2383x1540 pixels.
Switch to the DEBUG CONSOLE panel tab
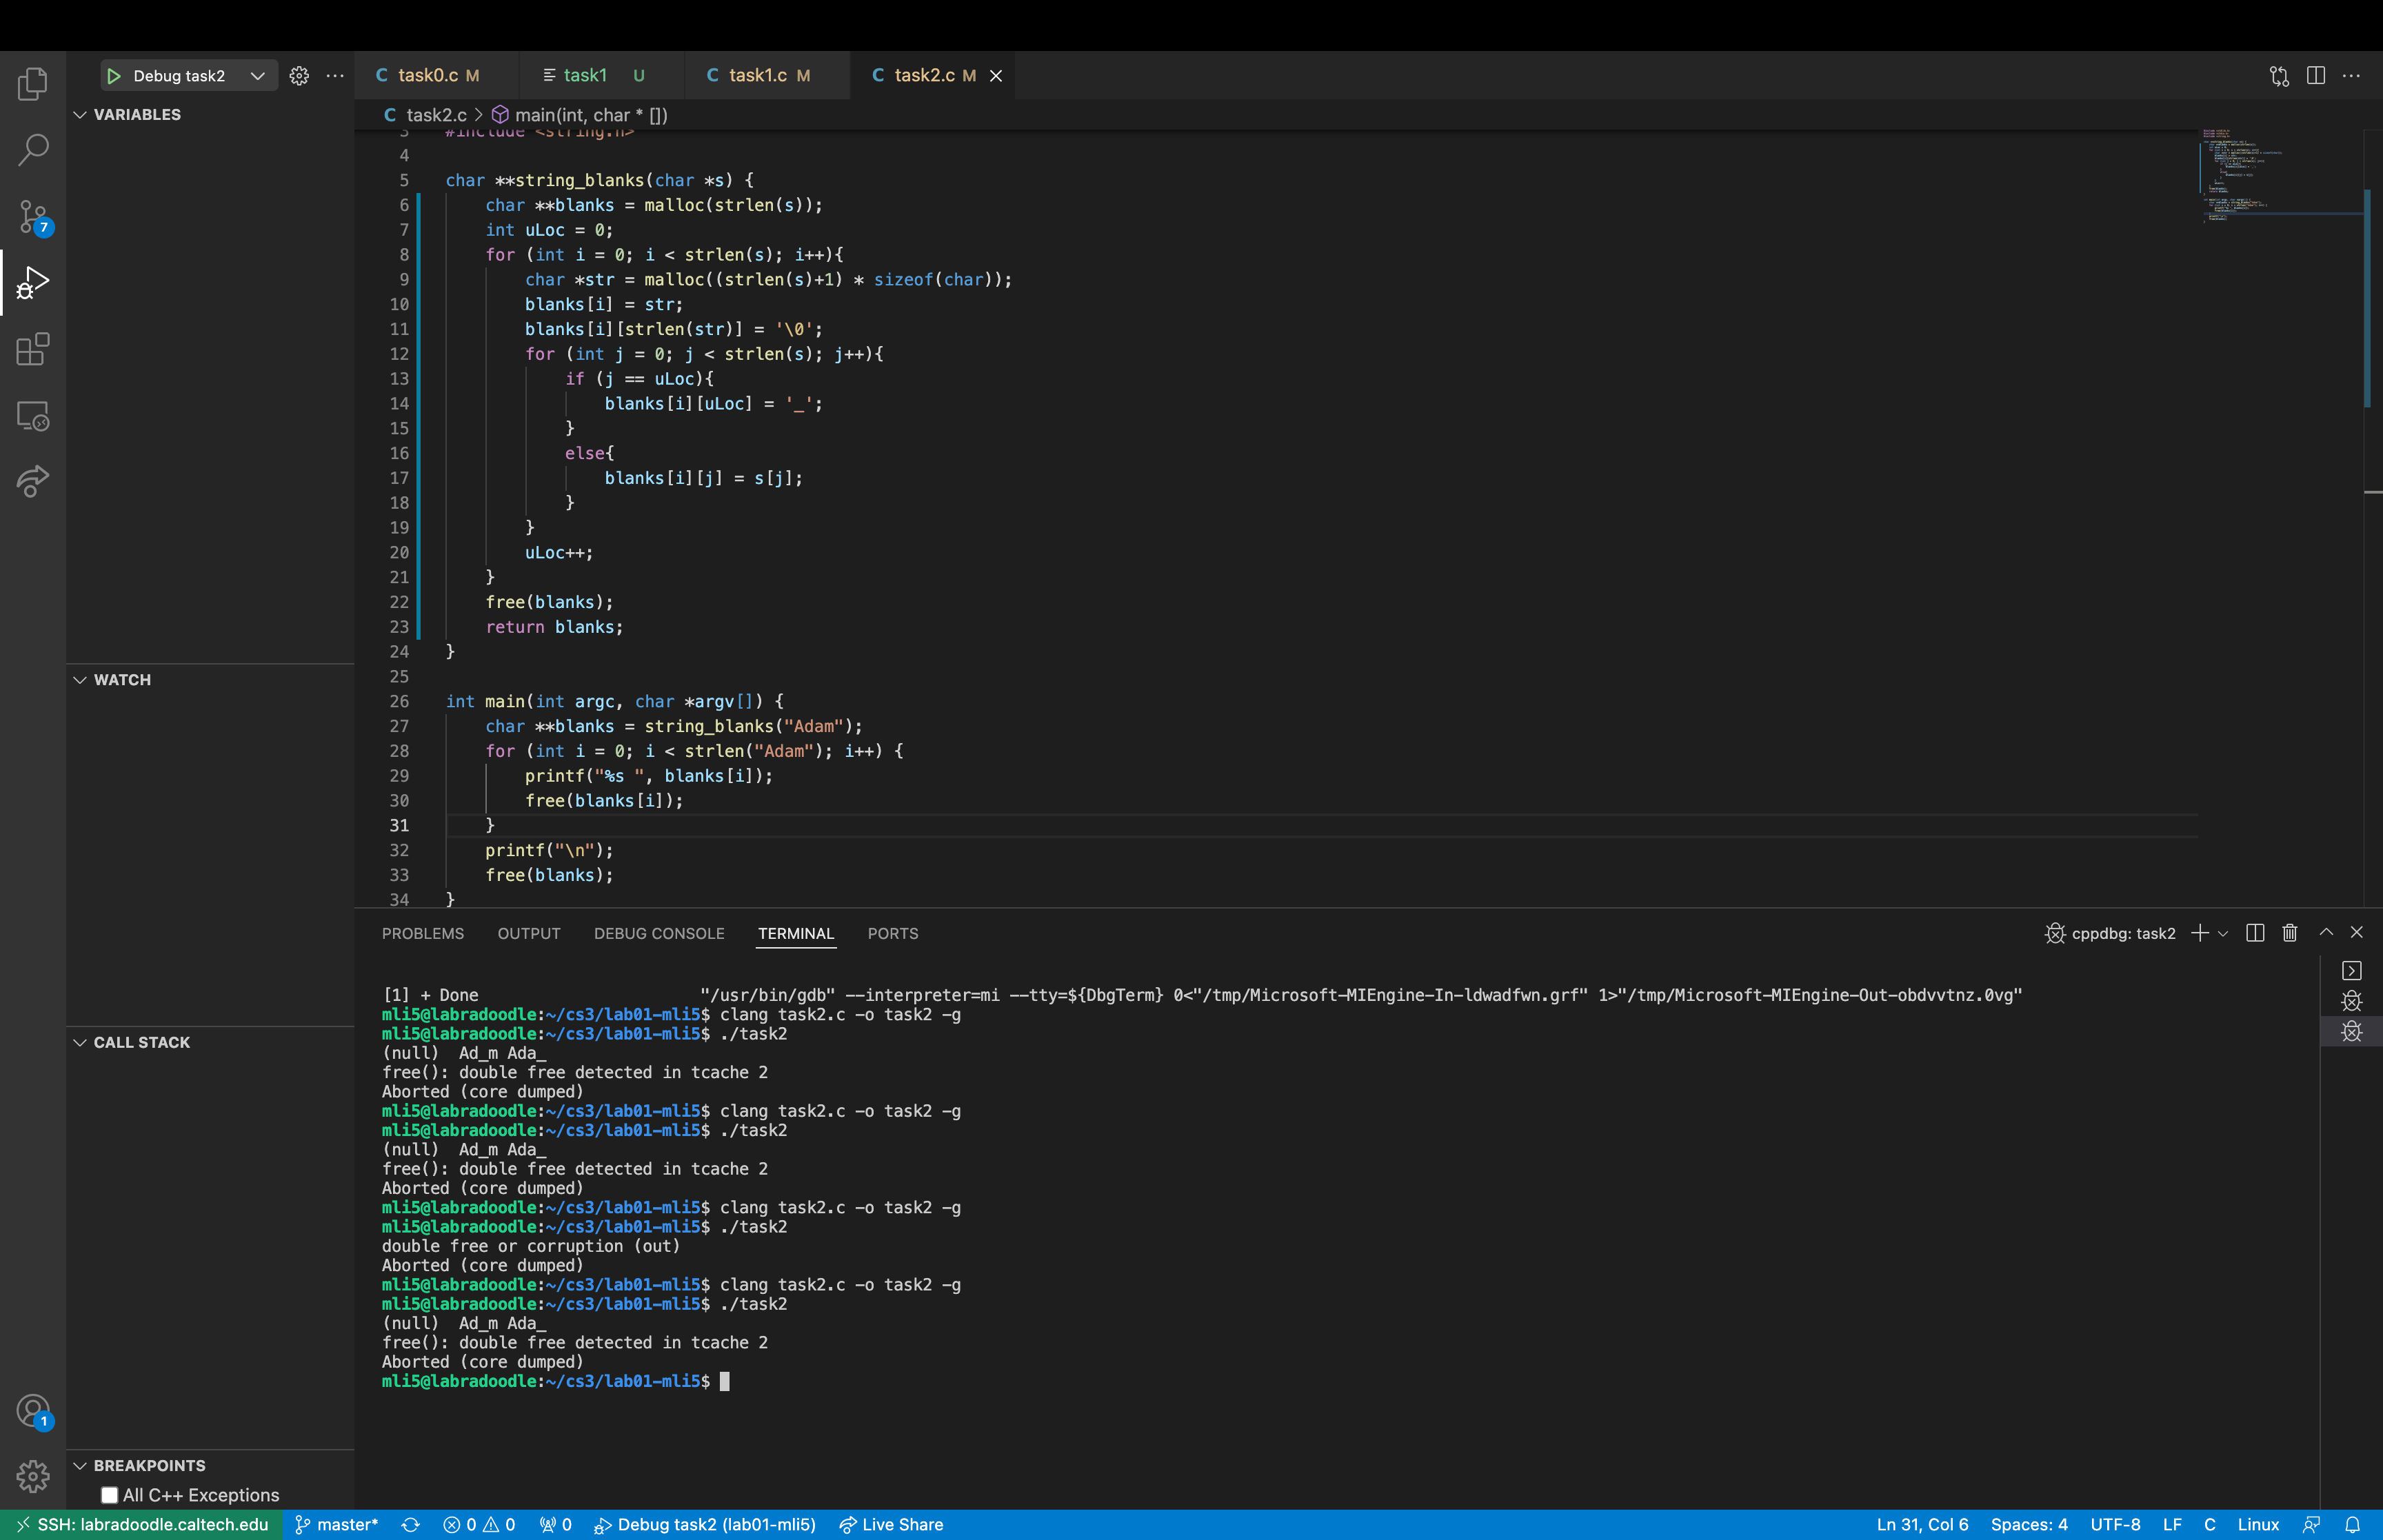click(659, 933)
